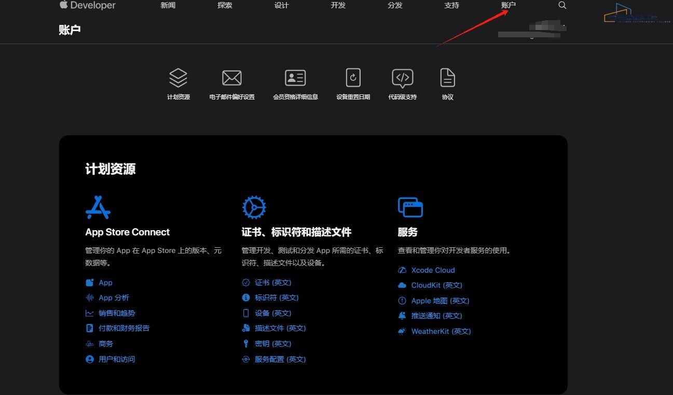Click the 标识符 info icon

pyautogui.click(x=246, y=298)
